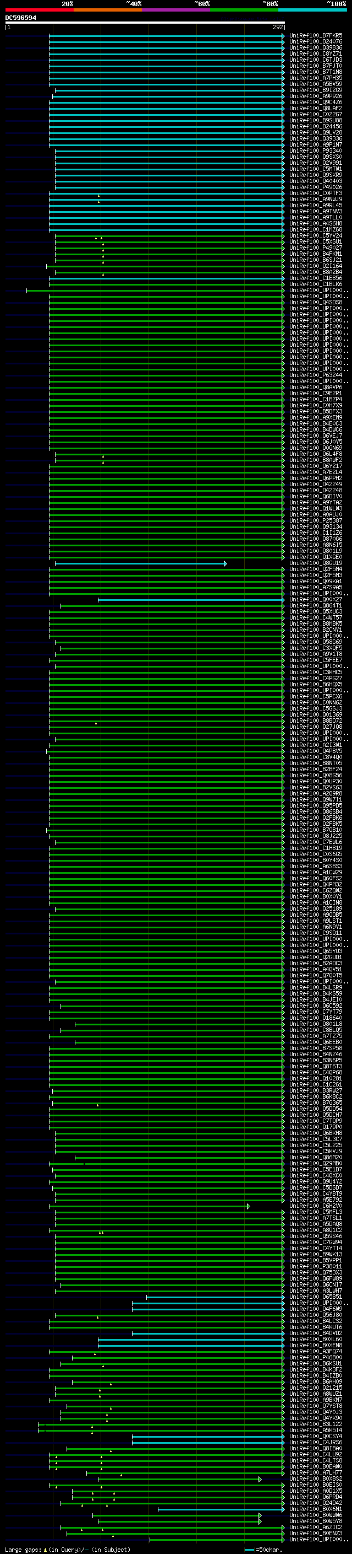Select hit label UniRef100_P25387
Image resolution: width=352 pixels, height=1554 pixels.
pyautogui.click(x=316, y=520)
